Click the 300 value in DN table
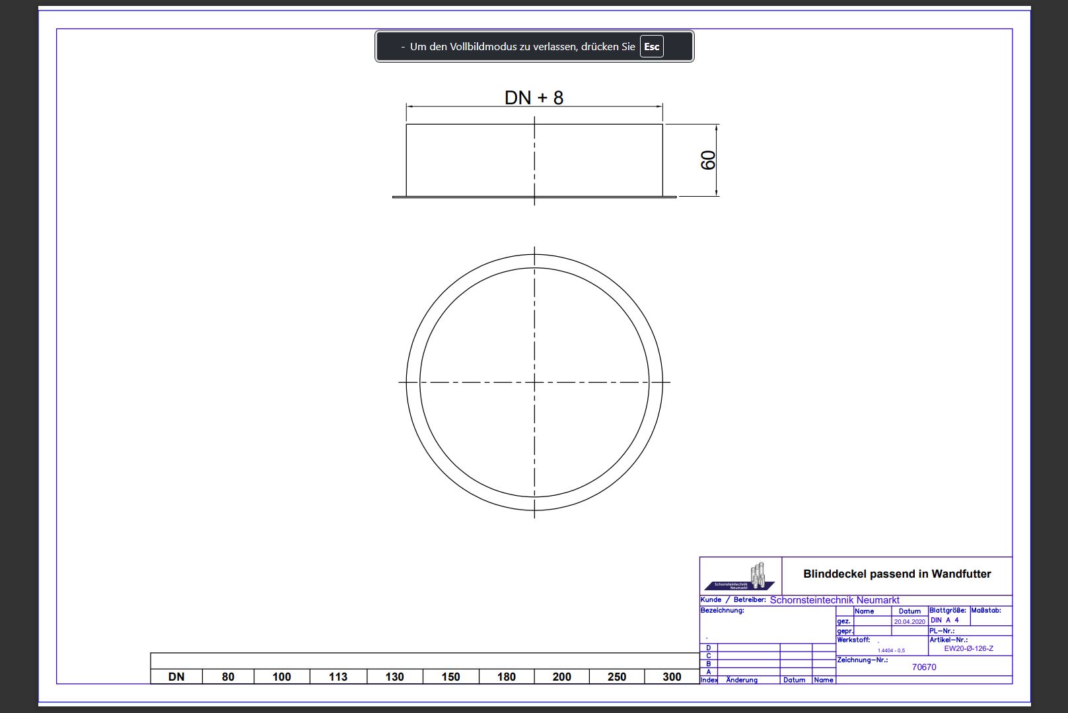 point(672,677)
